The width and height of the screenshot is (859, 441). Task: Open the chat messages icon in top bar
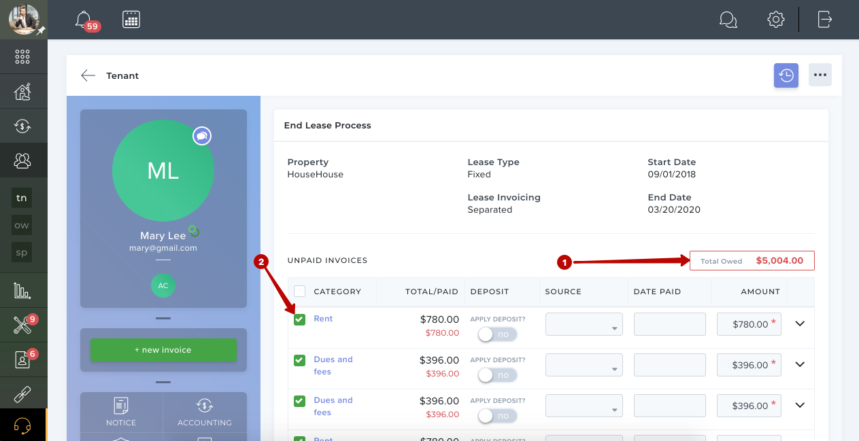pyautogui.click(x=728, y=20)
